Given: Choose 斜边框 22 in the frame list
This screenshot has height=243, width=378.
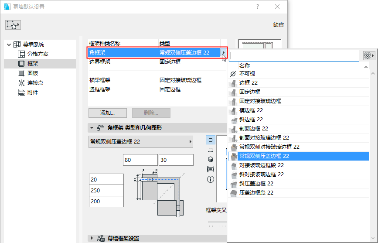Looking at the screenshot, I should 299,120.
